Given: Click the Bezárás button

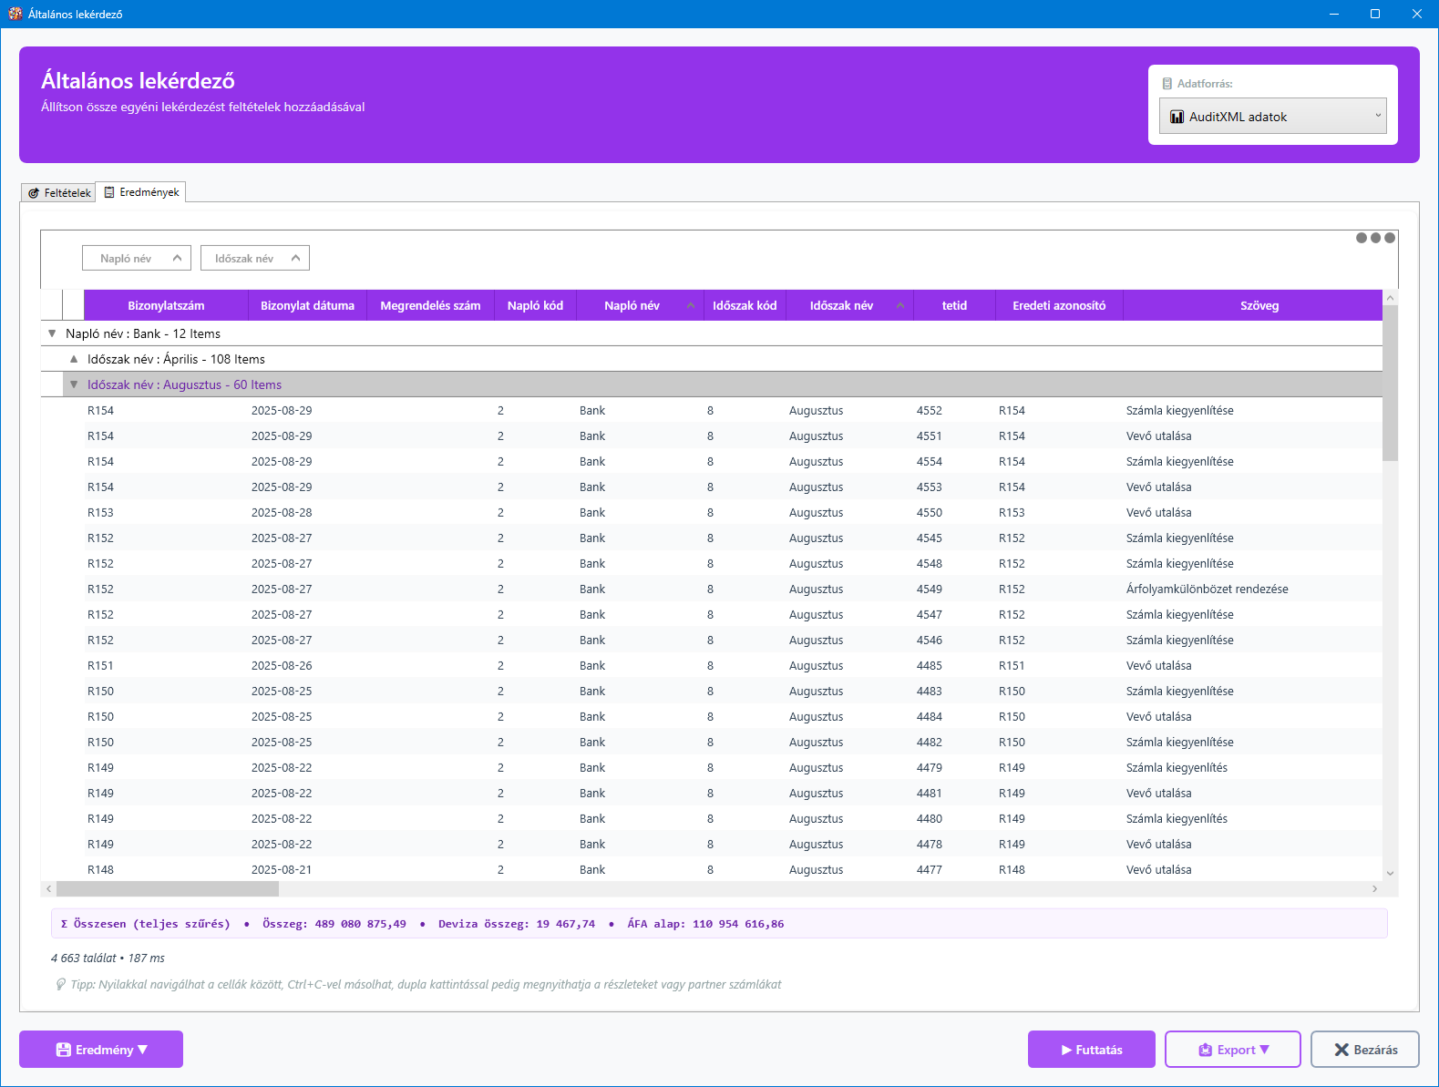Looking at the screenshot, I should [1364, 1050].
